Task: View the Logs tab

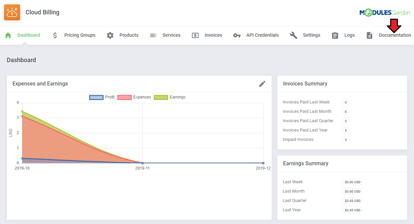Action: tap(349, 35)
